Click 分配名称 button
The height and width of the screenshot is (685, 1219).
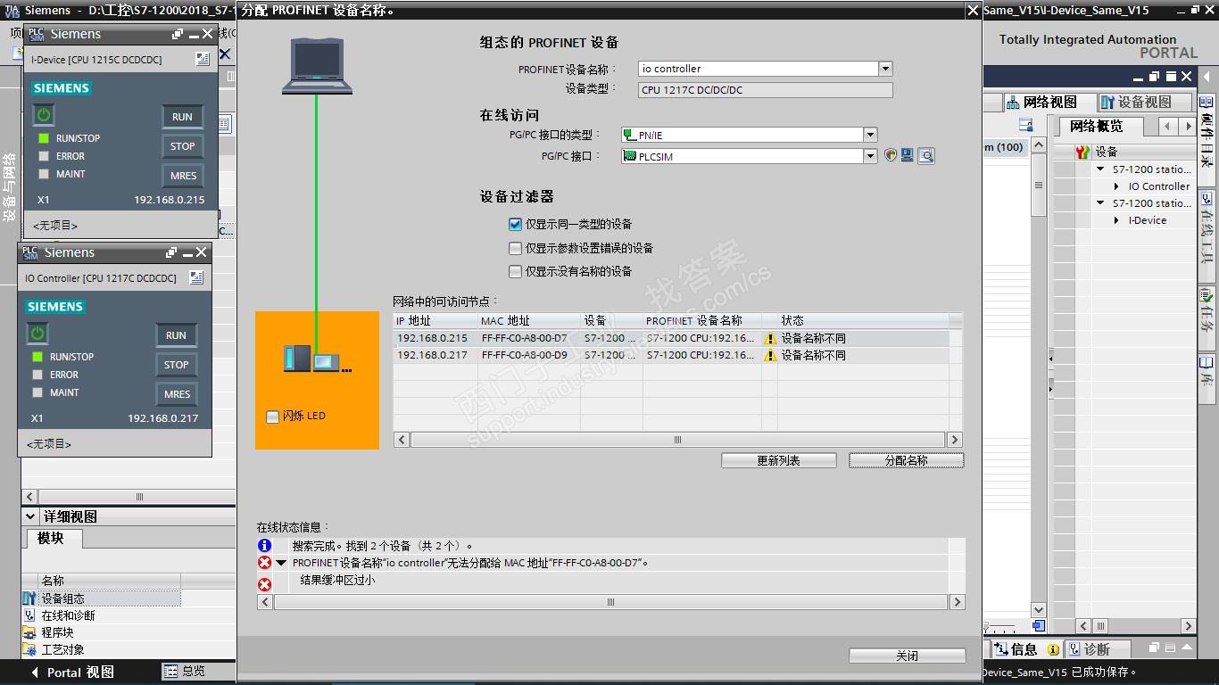907,460
